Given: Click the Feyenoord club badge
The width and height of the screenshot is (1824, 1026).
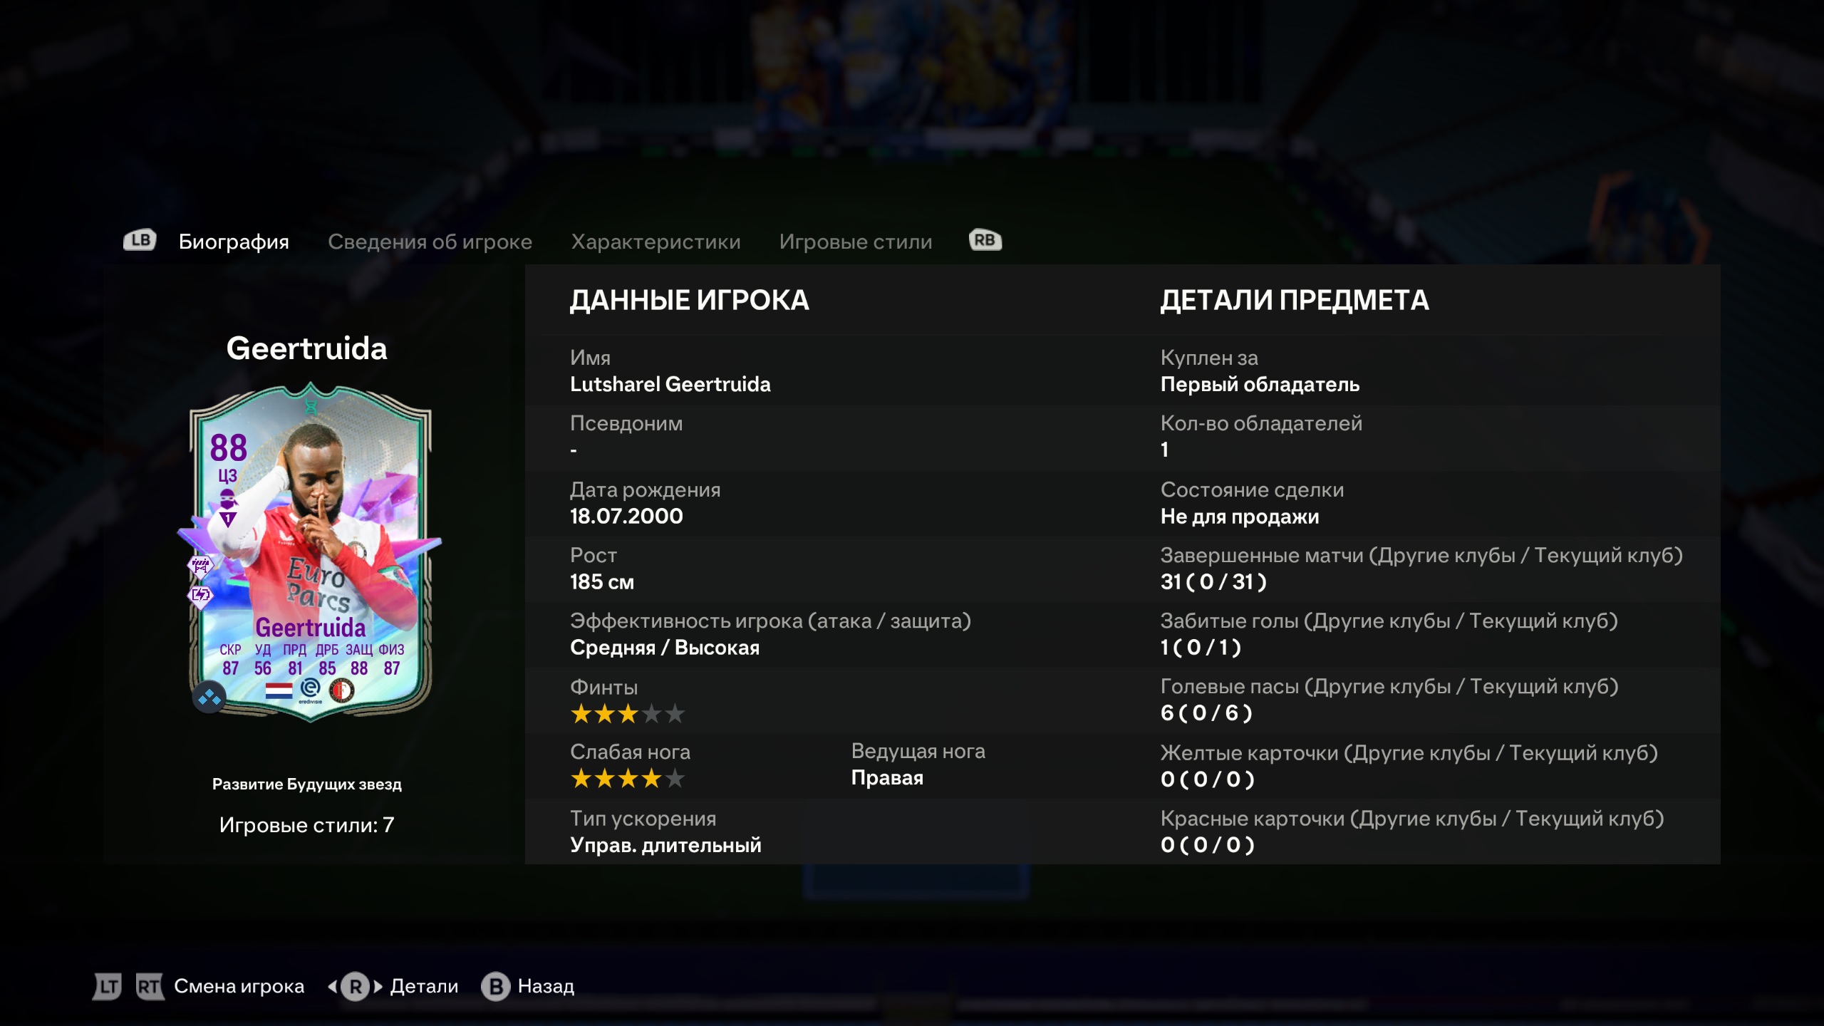Looking at the screenshot, I should [x=342, y=690].
